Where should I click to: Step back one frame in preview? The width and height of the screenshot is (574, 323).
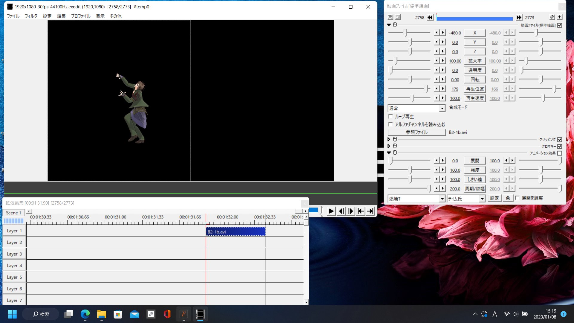(x=341, y=211)
